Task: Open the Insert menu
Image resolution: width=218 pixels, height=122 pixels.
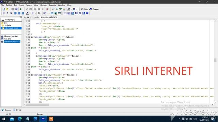Action: [21, 5]
